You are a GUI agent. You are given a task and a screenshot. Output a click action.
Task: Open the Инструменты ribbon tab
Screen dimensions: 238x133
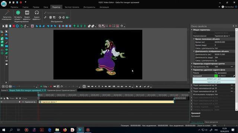[x=89, y=7]
